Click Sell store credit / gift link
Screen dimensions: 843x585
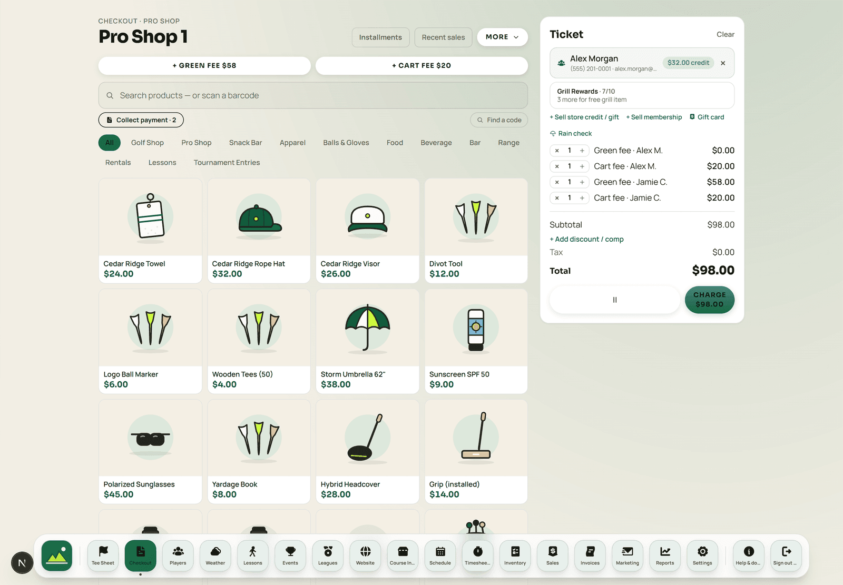pyautogui.click(x=584, y=117)
